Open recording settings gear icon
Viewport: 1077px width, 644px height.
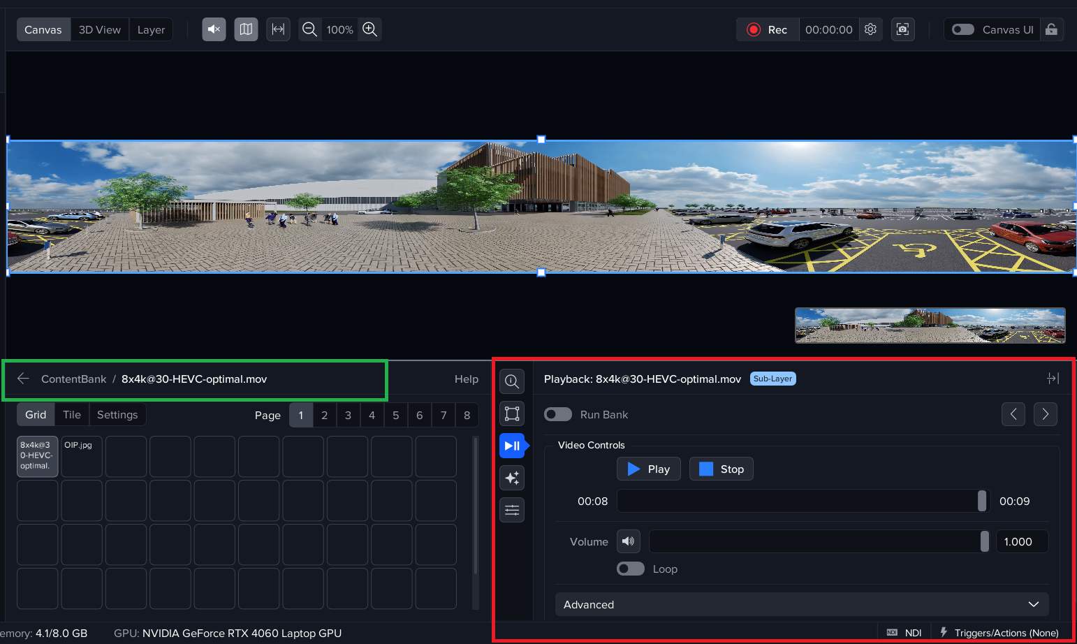pos(870,29)
